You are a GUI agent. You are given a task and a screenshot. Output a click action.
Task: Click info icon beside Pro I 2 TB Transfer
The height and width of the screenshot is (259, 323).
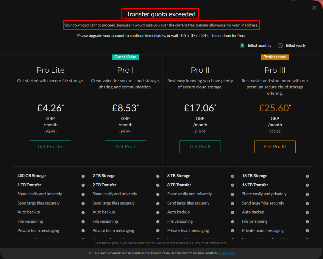158,185
